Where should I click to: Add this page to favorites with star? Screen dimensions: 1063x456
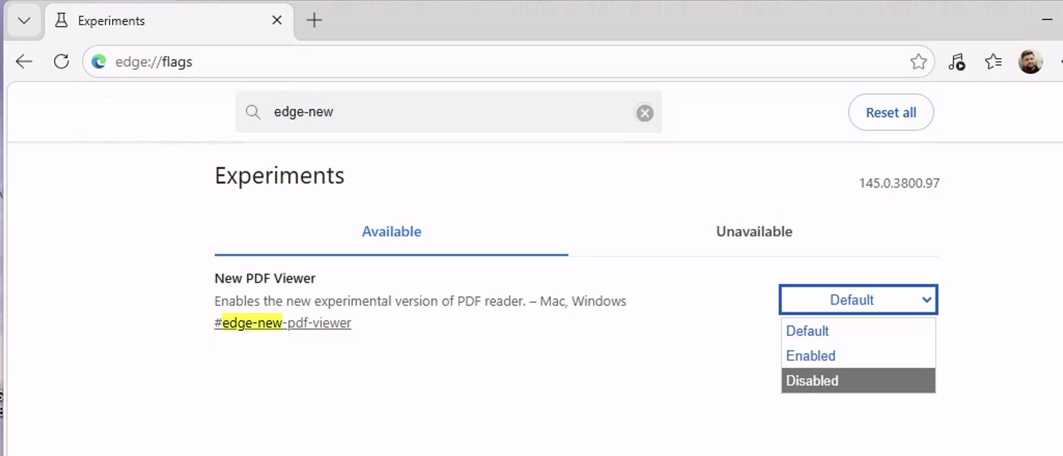pyautogui.click(x=918, y=62)
